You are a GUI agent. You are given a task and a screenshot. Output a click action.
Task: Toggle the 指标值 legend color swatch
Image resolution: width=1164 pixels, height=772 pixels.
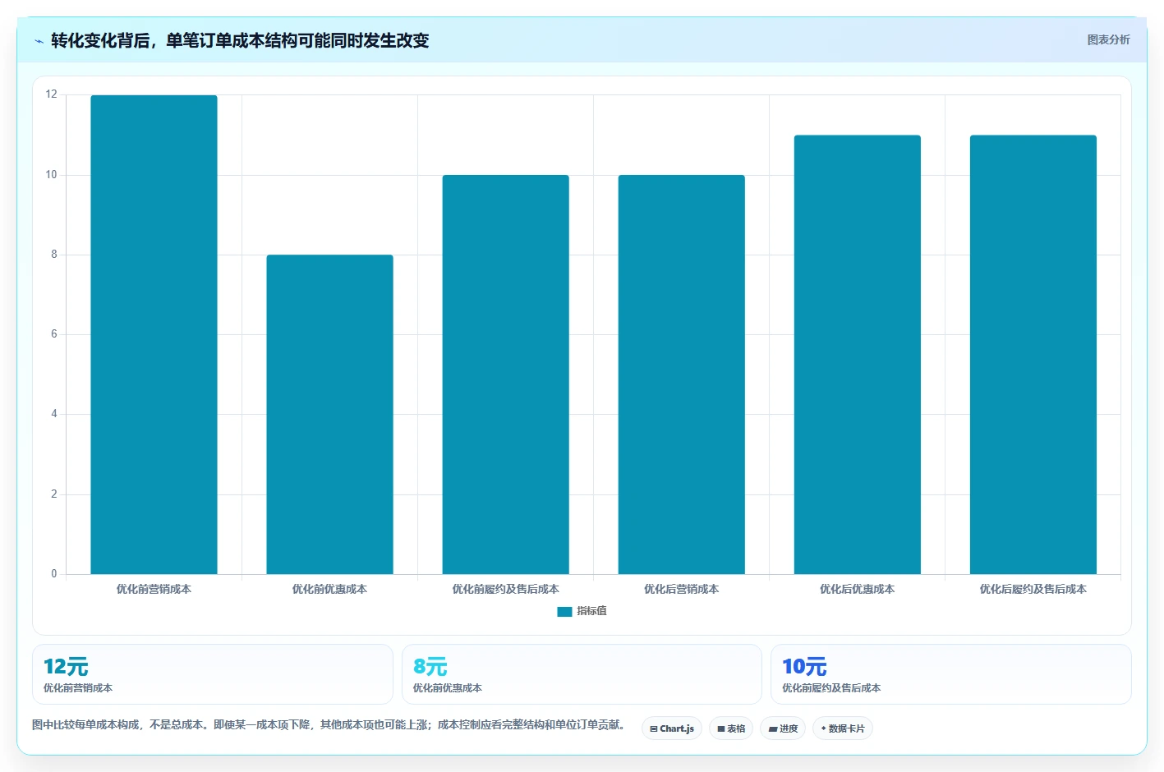564,612
